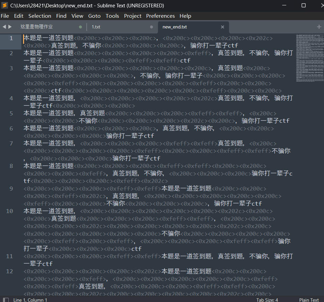Click the Sublime Text app icon
Screen dimensions: 324x302
(5, 5)
